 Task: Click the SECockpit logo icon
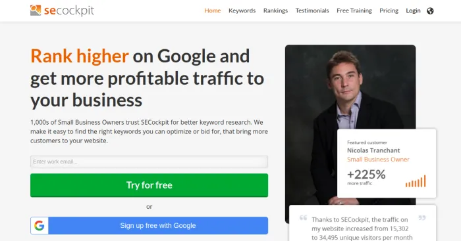tap(36, 11)
